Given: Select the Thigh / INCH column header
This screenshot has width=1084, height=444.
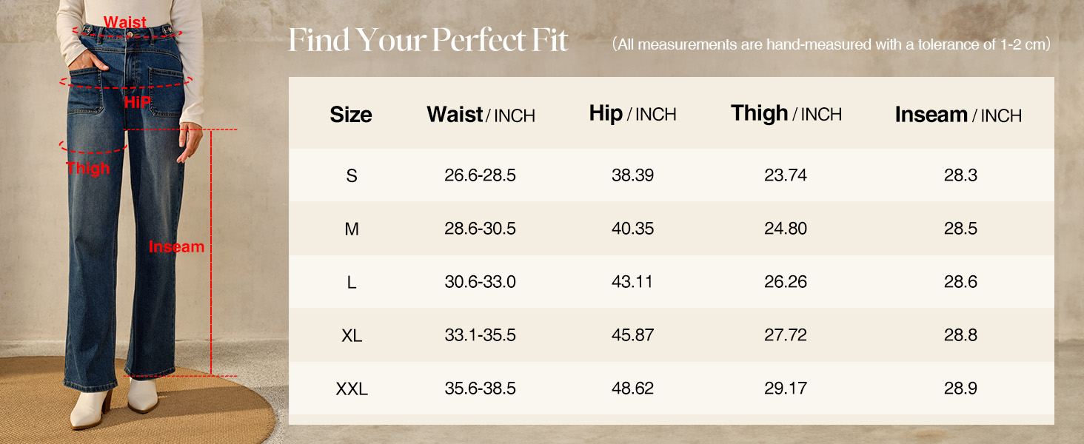Looking at the screenshot, I should [x=786, y=114].
